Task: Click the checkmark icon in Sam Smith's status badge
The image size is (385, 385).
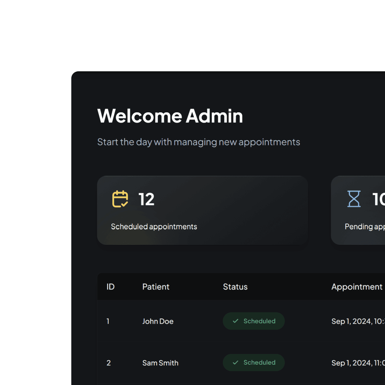Action: click(236, 363)
